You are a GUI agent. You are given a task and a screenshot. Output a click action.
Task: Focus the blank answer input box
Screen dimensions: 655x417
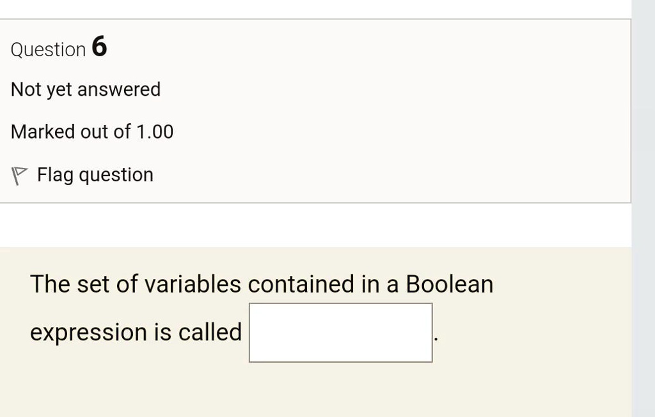coord(340,333)
